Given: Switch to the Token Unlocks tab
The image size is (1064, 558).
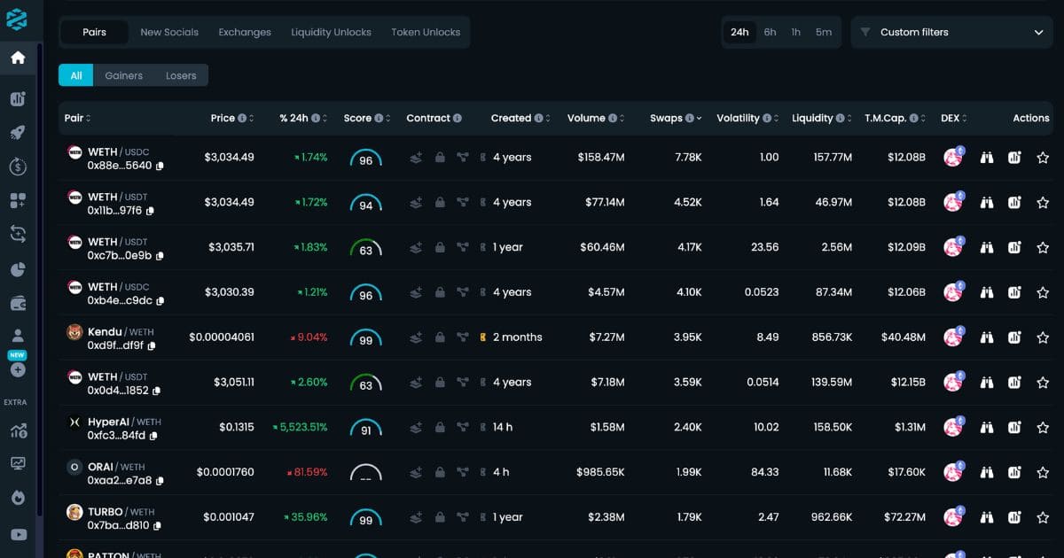Looking at the screenshot, I should [x=426, y=32].
